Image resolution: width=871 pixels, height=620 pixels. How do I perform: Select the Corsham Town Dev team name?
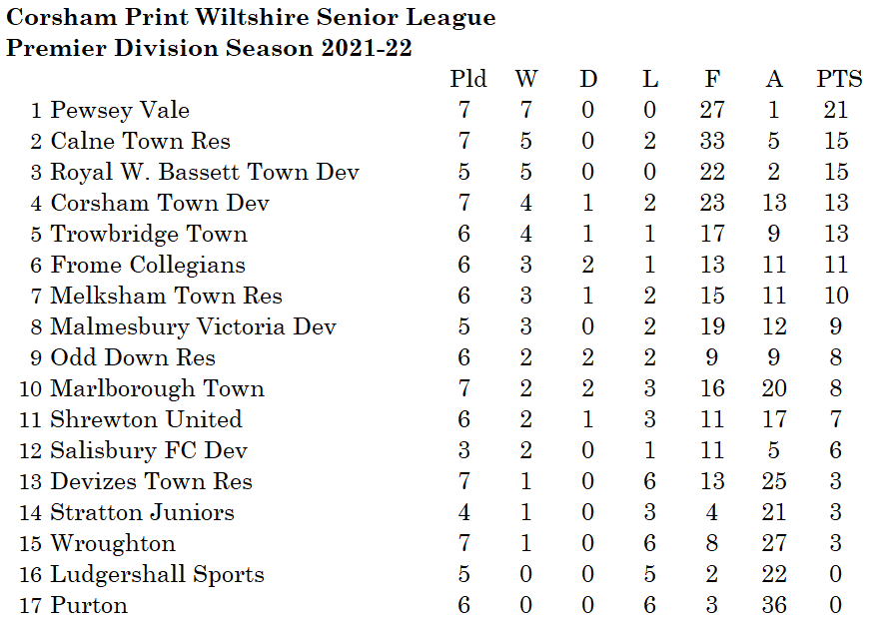click(x=160, y=204)
